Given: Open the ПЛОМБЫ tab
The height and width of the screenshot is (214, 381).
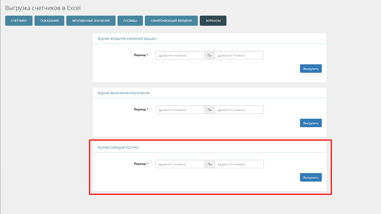Looking at the screenshot, I should click(130, 21).
